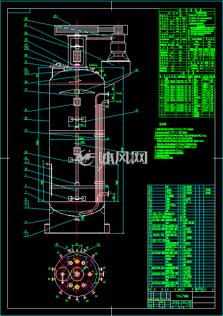
Task: Click boxed callout 23 on left side
Action: [x=26, y=48]
